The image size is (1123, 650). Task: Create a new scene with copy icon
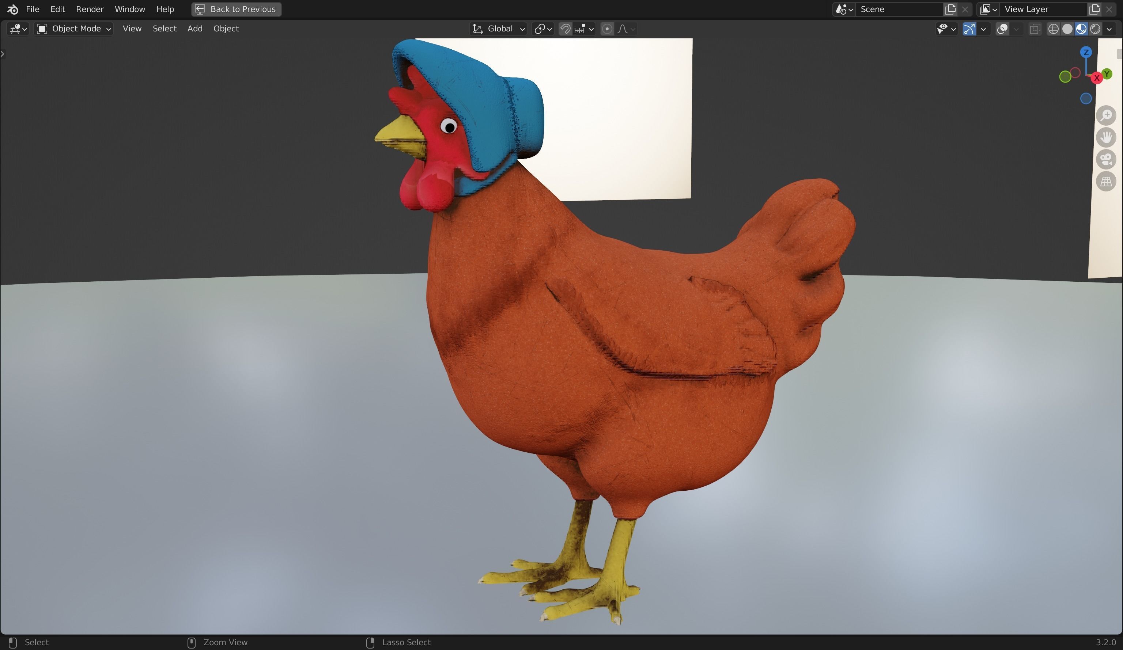click(950, 9)
